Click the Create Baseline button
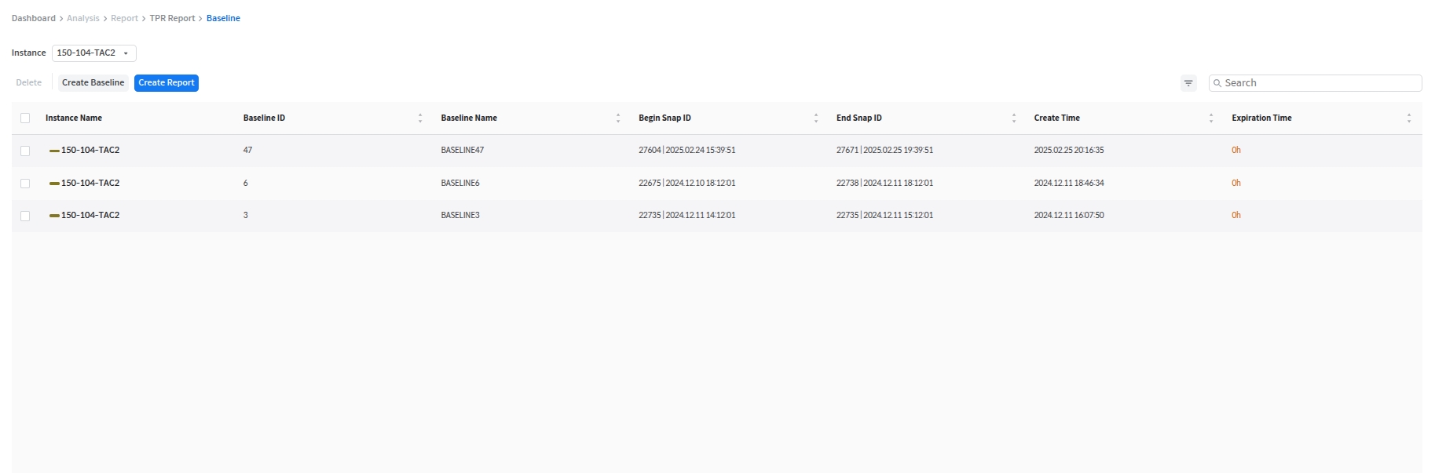 pos(93,83)
